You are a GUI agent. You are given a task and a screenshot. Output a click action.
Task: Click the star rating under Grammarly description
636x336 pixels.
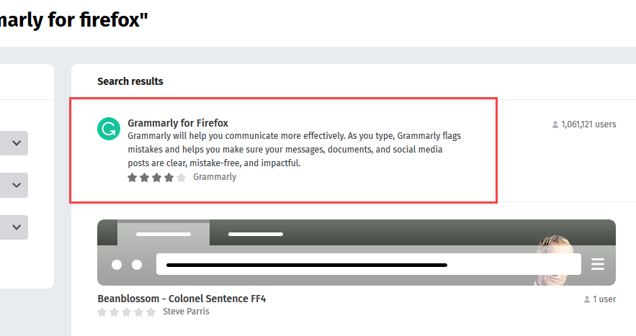coord(156,177)
